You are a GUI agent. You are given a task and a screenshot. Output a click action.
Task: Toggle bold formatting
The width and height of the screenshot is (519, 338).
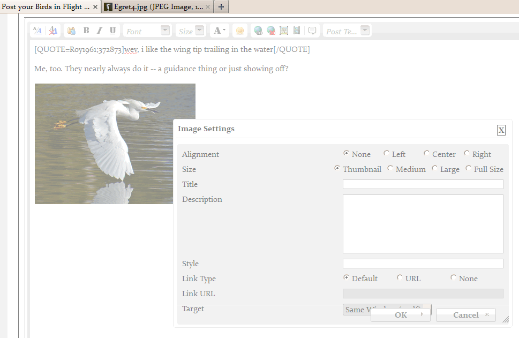coord(86,31)
